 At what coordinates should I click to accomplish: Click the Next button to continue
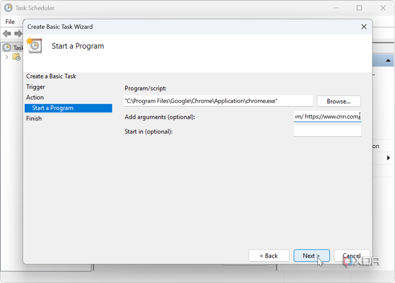(x=312, y=255)
